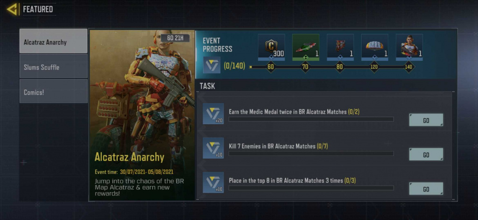Image resolution: width=478 pixels, height=220 pixels.
Task: Click the token icon for top 8 placement task
Action: (x=213, y=182)
